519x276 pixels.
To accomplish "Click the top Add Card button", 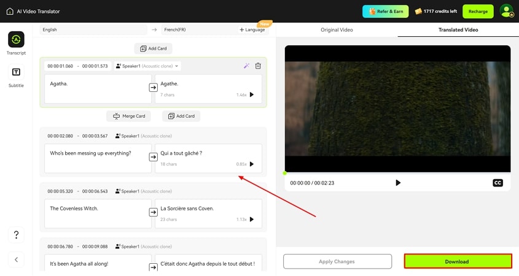I will click(x=154, y=48).
